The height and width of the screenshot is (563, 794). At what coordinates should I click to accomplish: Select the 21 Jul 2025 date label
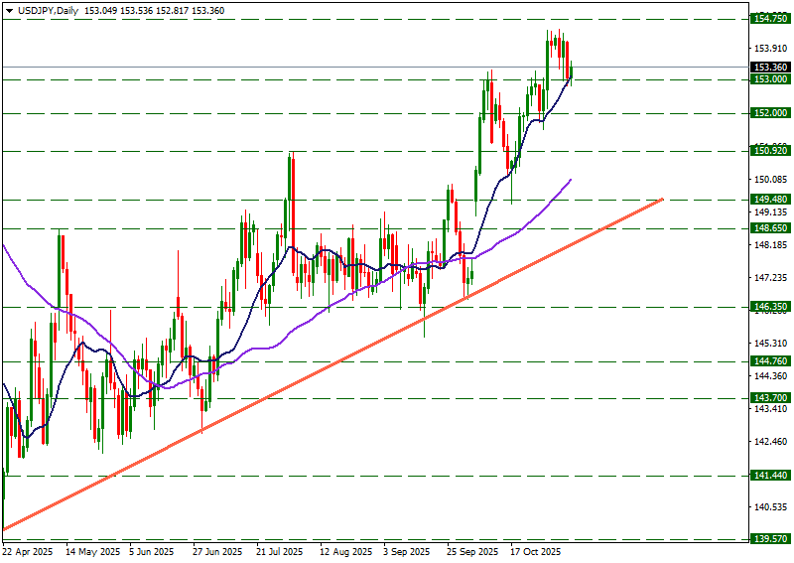click(x=279, y=551)
